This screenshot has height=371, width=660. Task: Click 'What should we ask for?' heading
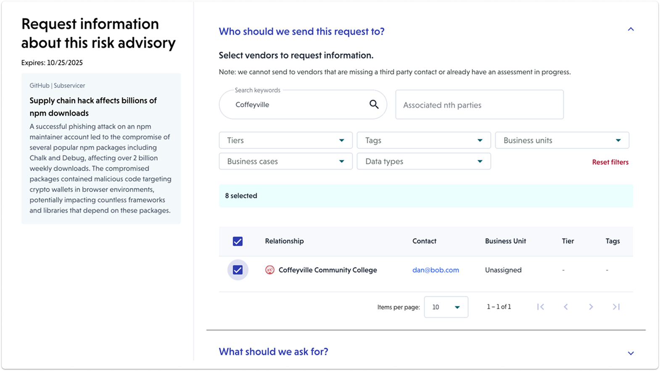point(273,352)
